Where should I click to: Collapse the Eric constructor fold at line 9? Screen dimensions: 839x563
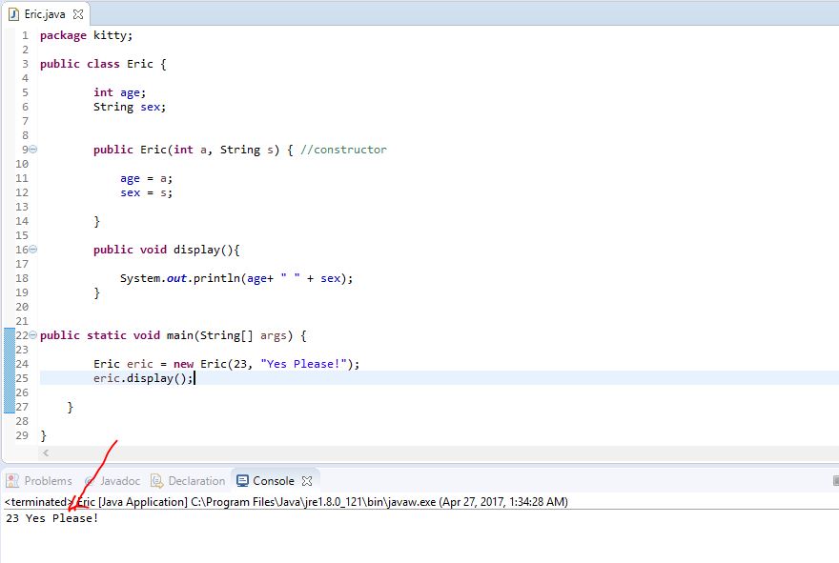pyautogui.click(x=32, y=150)
